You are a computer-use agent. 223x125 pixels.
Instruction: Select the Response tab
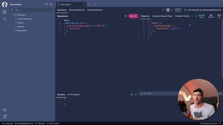145,16
